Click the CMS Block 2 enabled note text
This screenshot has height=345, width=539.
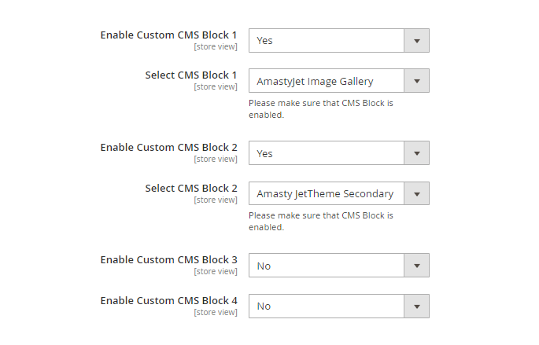321,221
